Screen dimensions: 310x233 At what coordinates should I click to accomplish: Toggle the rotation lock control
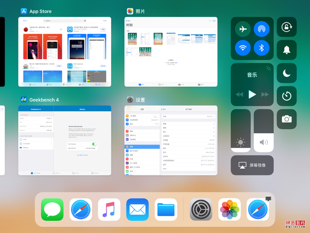coord(286,27)
